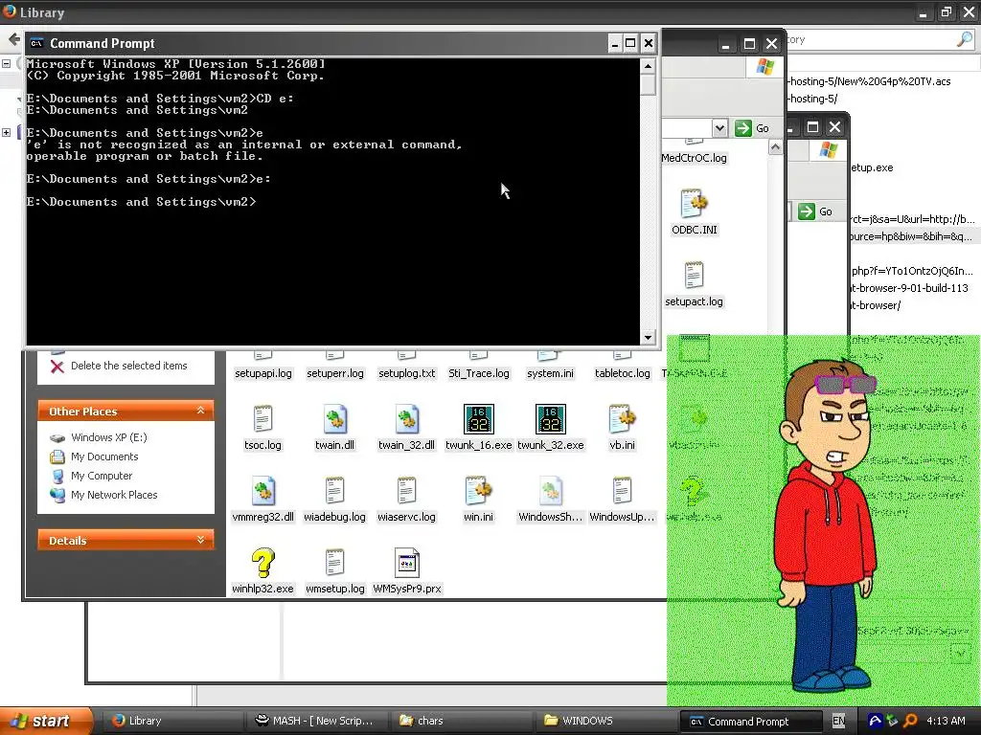Click Go button in rear explorer window
The width and height of the screenshot is (981, 735).
pos(816,212)
